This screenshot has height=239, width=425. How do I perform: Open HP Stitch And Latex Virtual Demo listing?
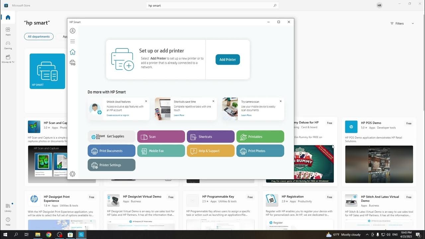379,210
